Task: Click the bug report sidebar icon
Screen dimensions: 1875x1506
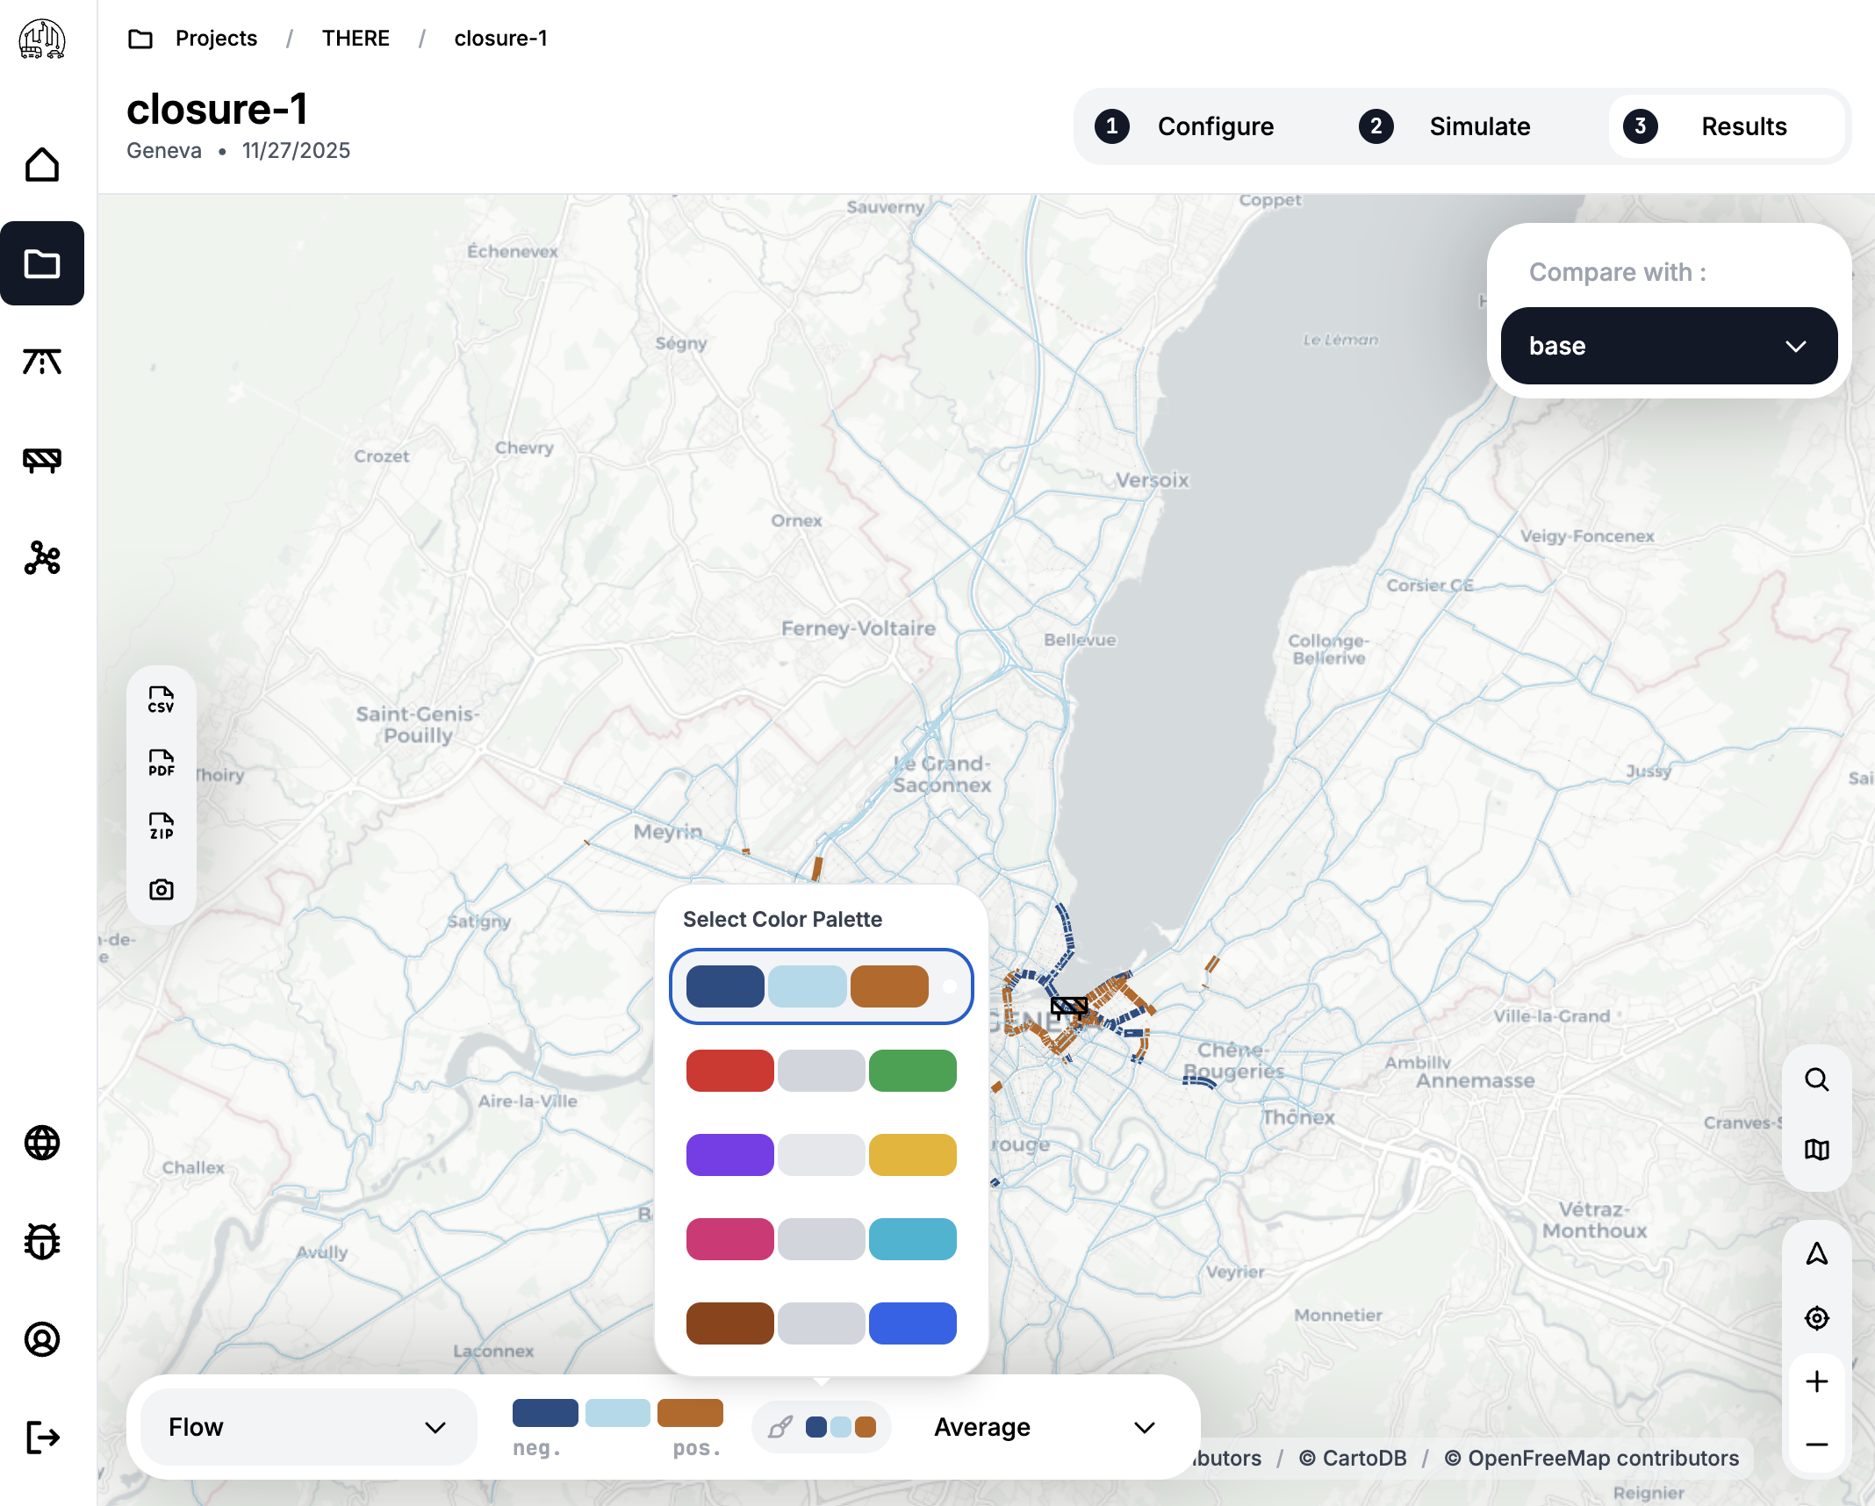Action: tap(42, 1241)
